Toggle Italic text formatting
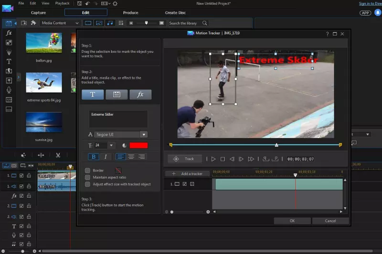This screenshot has width=382, height=254. [x=106, y=156]
